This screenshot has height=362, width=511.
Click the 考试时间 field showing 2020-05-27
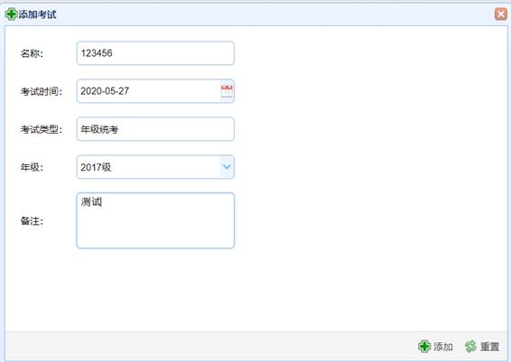pyautogui.click(x=155, y=91)
